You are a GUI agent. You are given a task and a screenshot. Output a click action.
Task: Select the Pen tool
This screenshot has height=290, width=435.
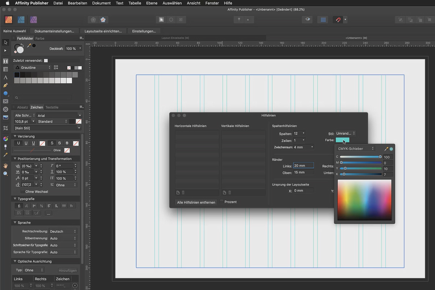coord(5,85)
